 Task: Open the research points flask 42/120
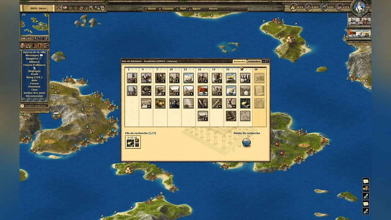(247, 142)
